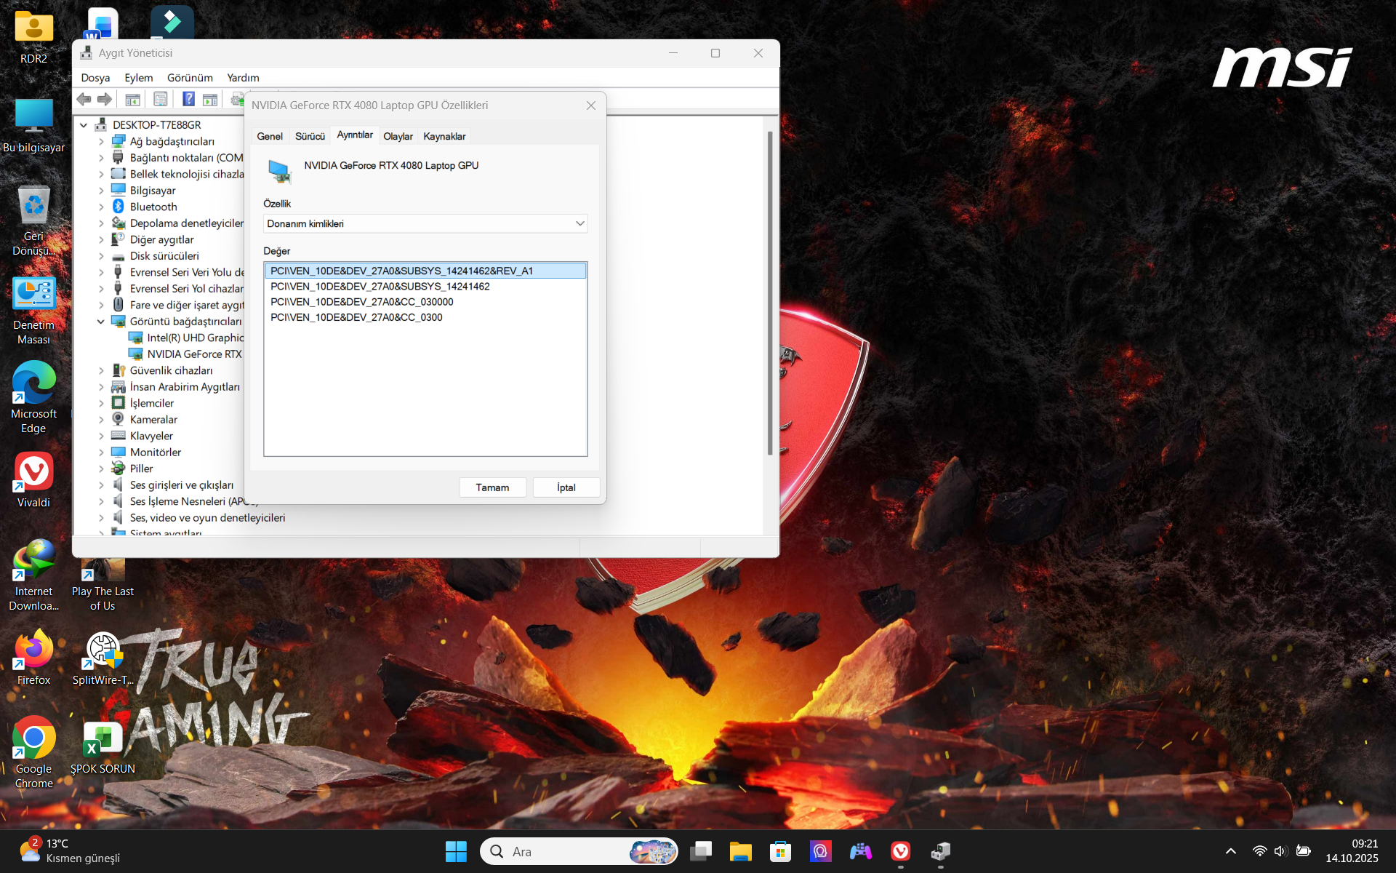Toggle the console tree pane icon
This screenshot has width=1396, height=873.
(132, 100)
